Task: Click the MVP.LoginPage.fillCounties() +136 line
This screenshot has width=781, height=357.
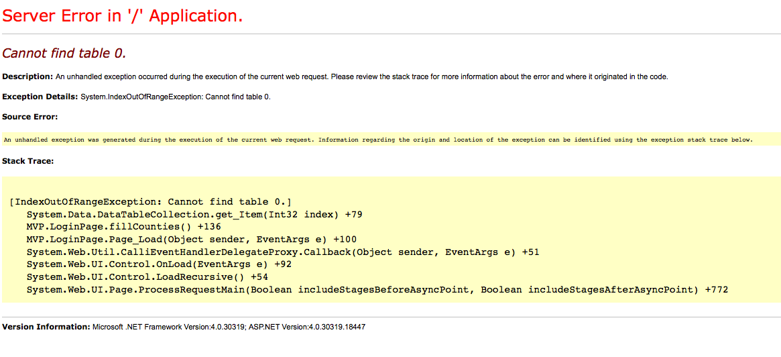Action: (123, 227)
